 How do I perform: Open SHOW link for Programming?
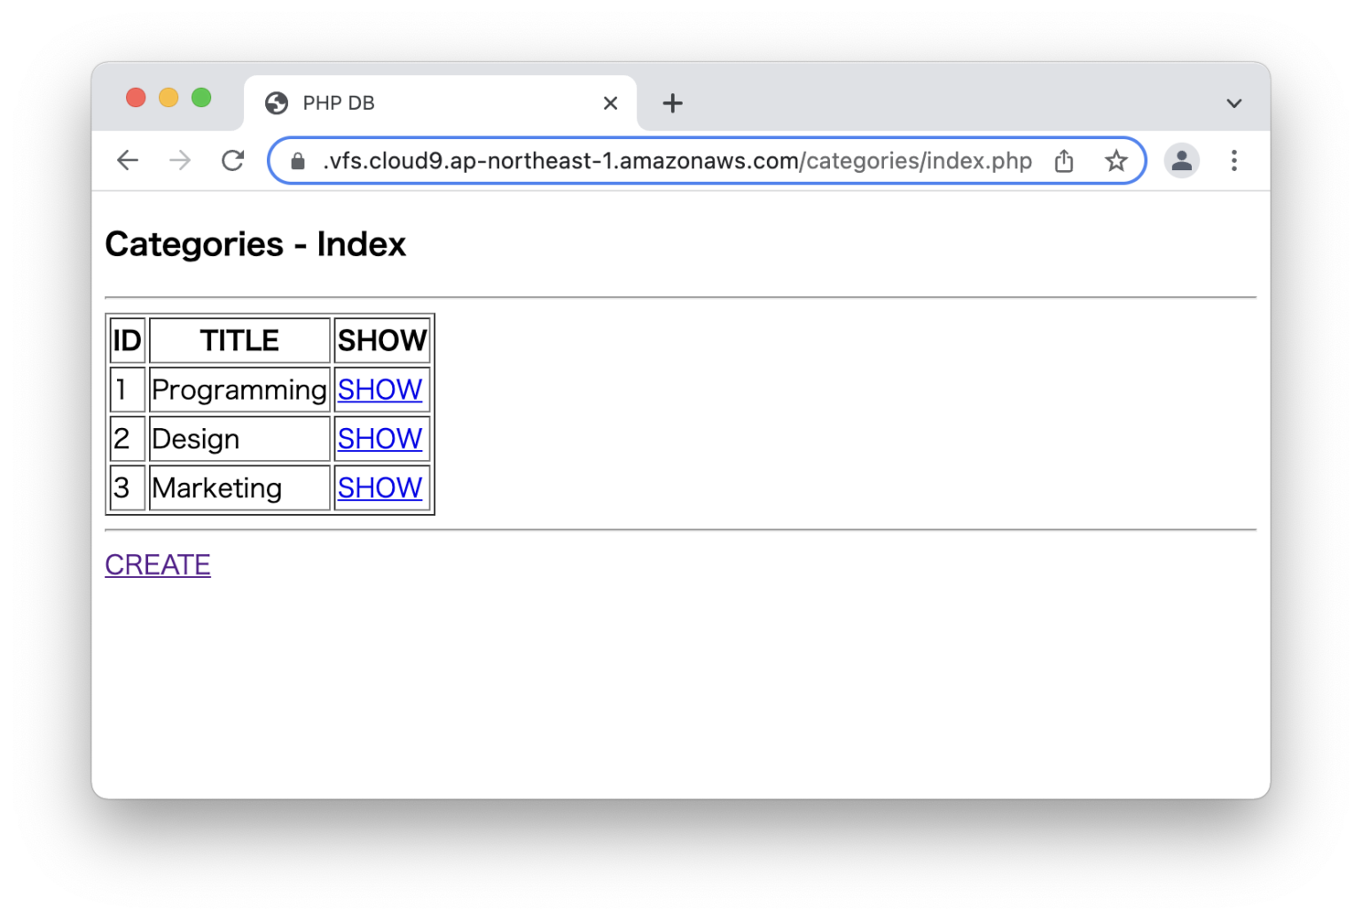380,390
